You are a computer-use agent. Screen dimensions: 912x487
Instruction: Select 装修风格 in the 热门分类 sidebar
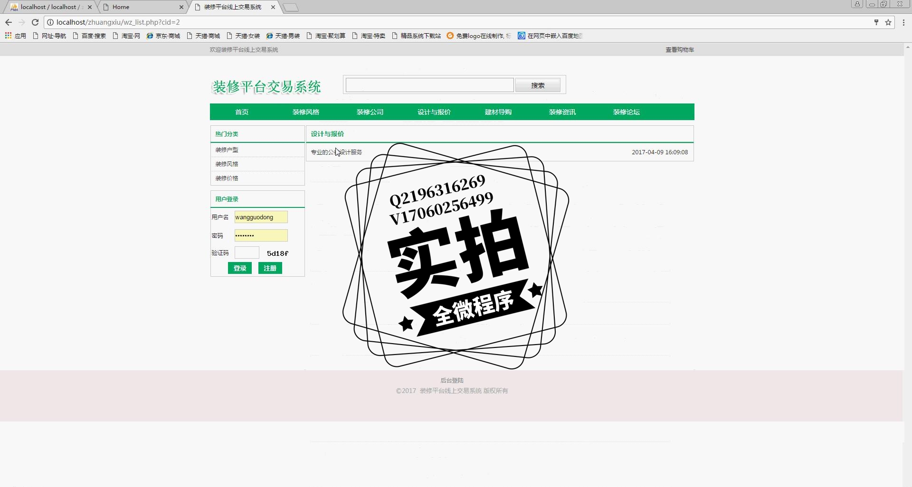tap(227, 164)
